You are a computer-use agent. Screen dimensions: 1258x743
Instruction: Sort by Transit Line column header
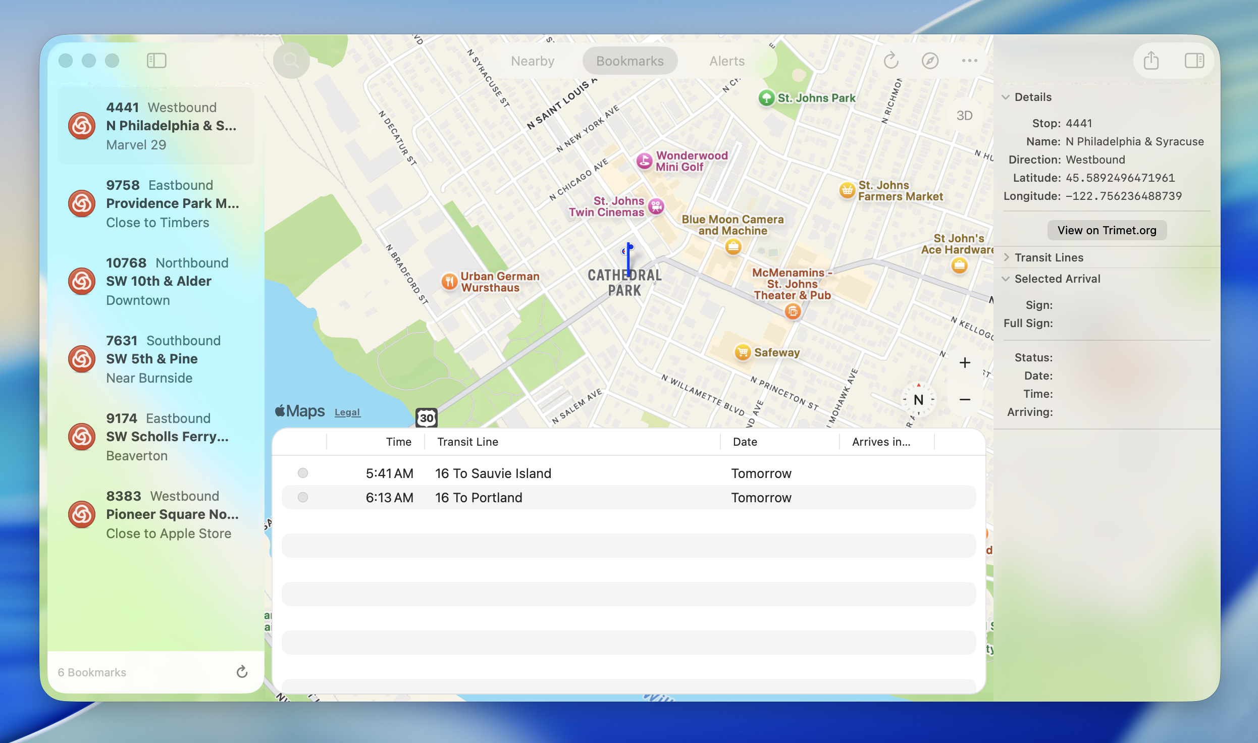click(x=572, y=442)
